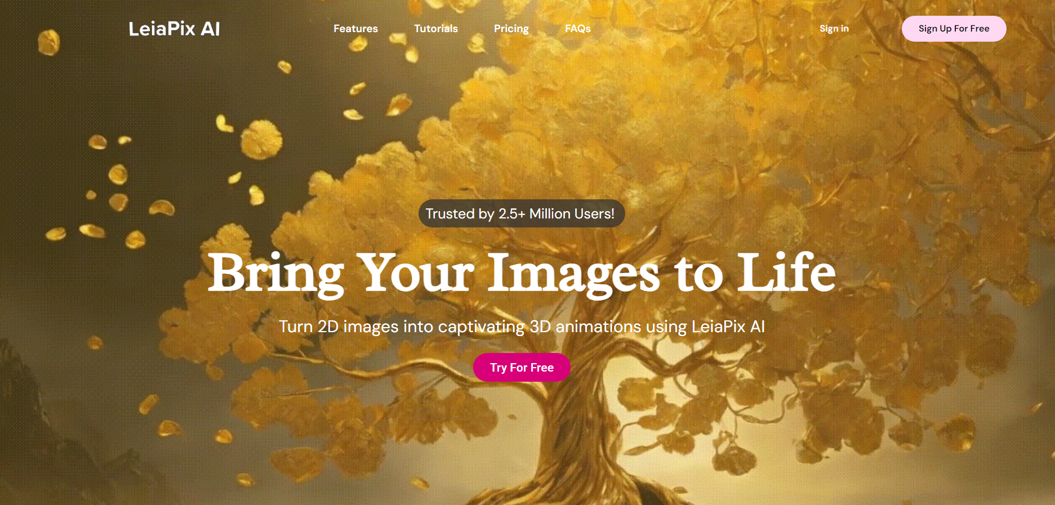Click the word Images in the headline
The width and height of the screenshot is (1055, 505).
pyautogui.click(x=573, y=274)
